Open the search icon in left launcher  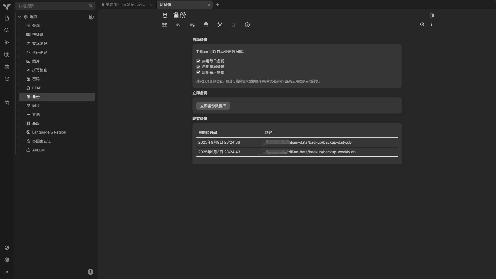coord(7,30)
